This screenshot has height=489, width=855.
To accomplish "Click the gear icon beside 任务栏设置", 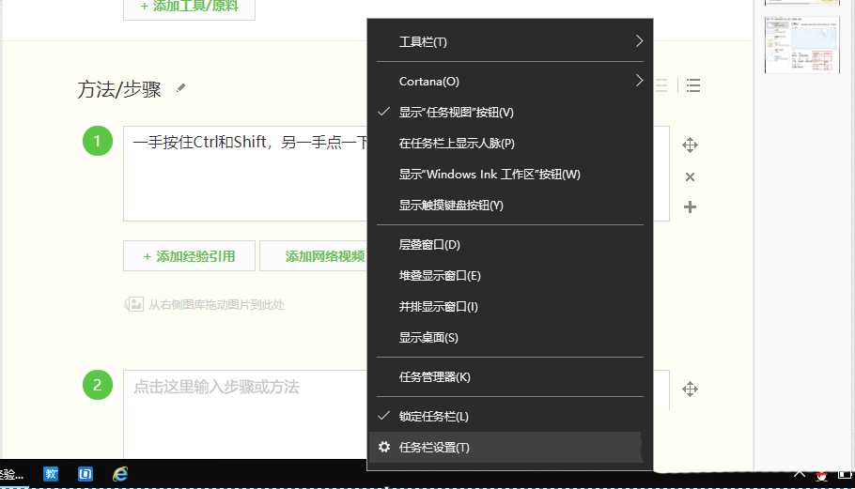I will pyautogui.click(x=383, y=447).
